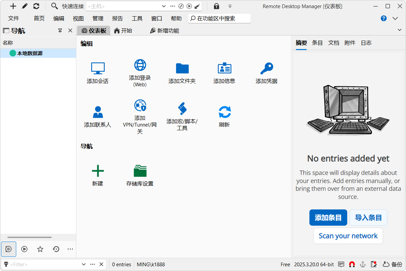Screen dimensions: 406x271
Task: Open the Administration ribbon tab (管理)
Action: pyautogui.click(x=98, y=18)
